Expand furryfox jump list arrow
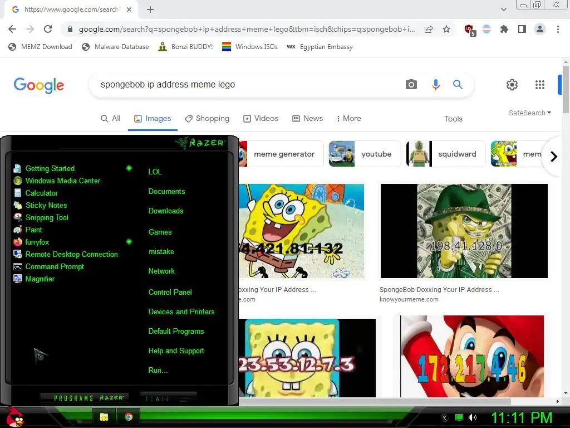 [129, 242]
